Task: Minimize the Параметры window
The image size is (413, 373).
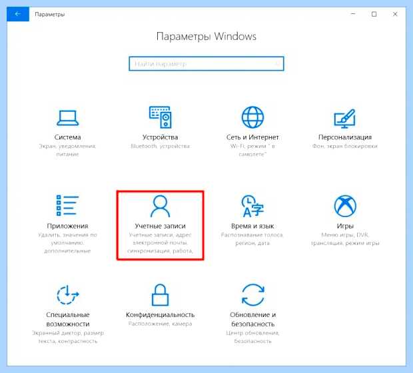Action: pos(353,14)
